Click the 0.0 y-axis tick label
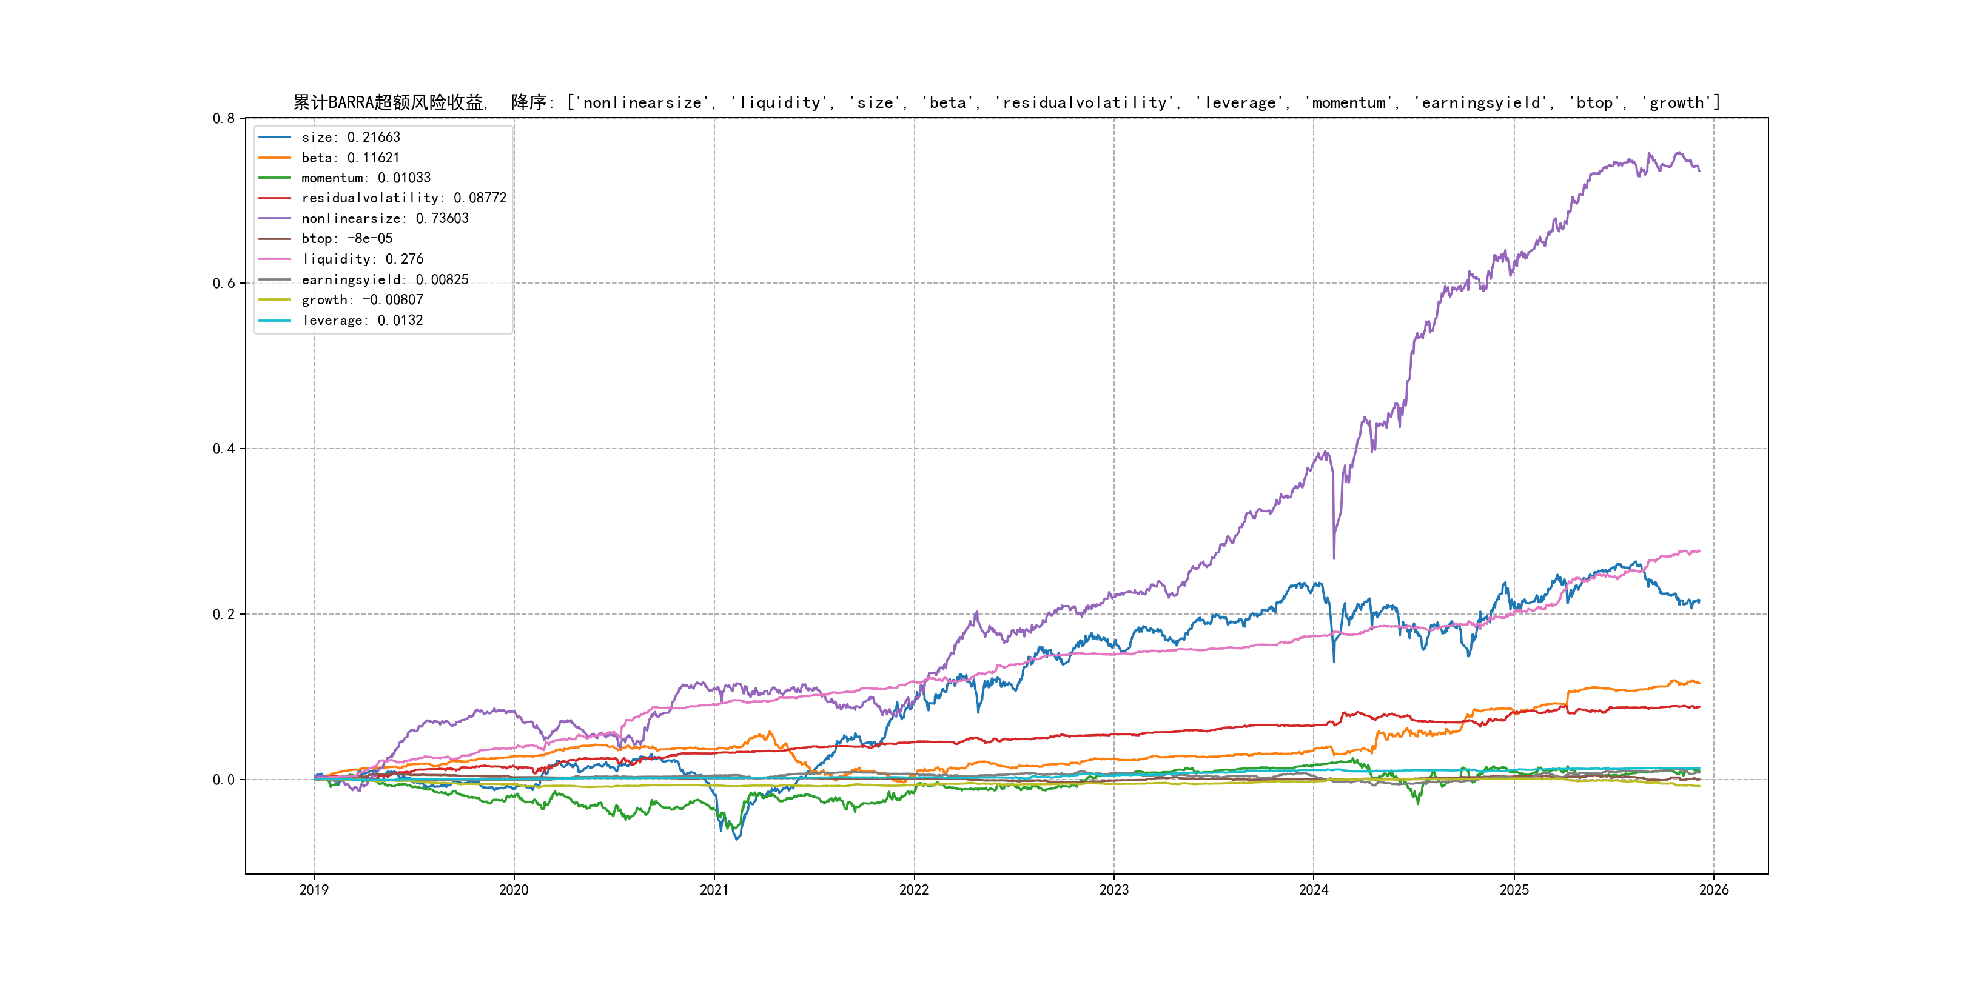This screenshot has width=1965, height=982. pyautogui.click(x=224, y=779)
